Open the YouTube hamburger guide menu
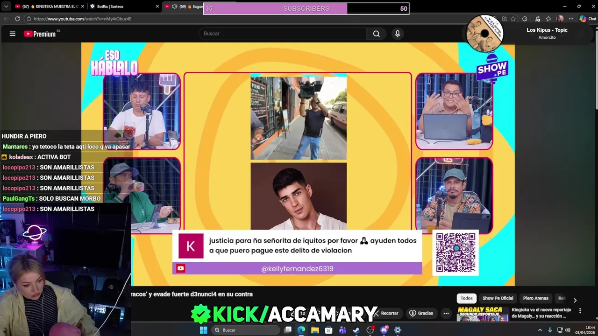The width and height of the screenshot is (598, 336). tap(13, 34)
